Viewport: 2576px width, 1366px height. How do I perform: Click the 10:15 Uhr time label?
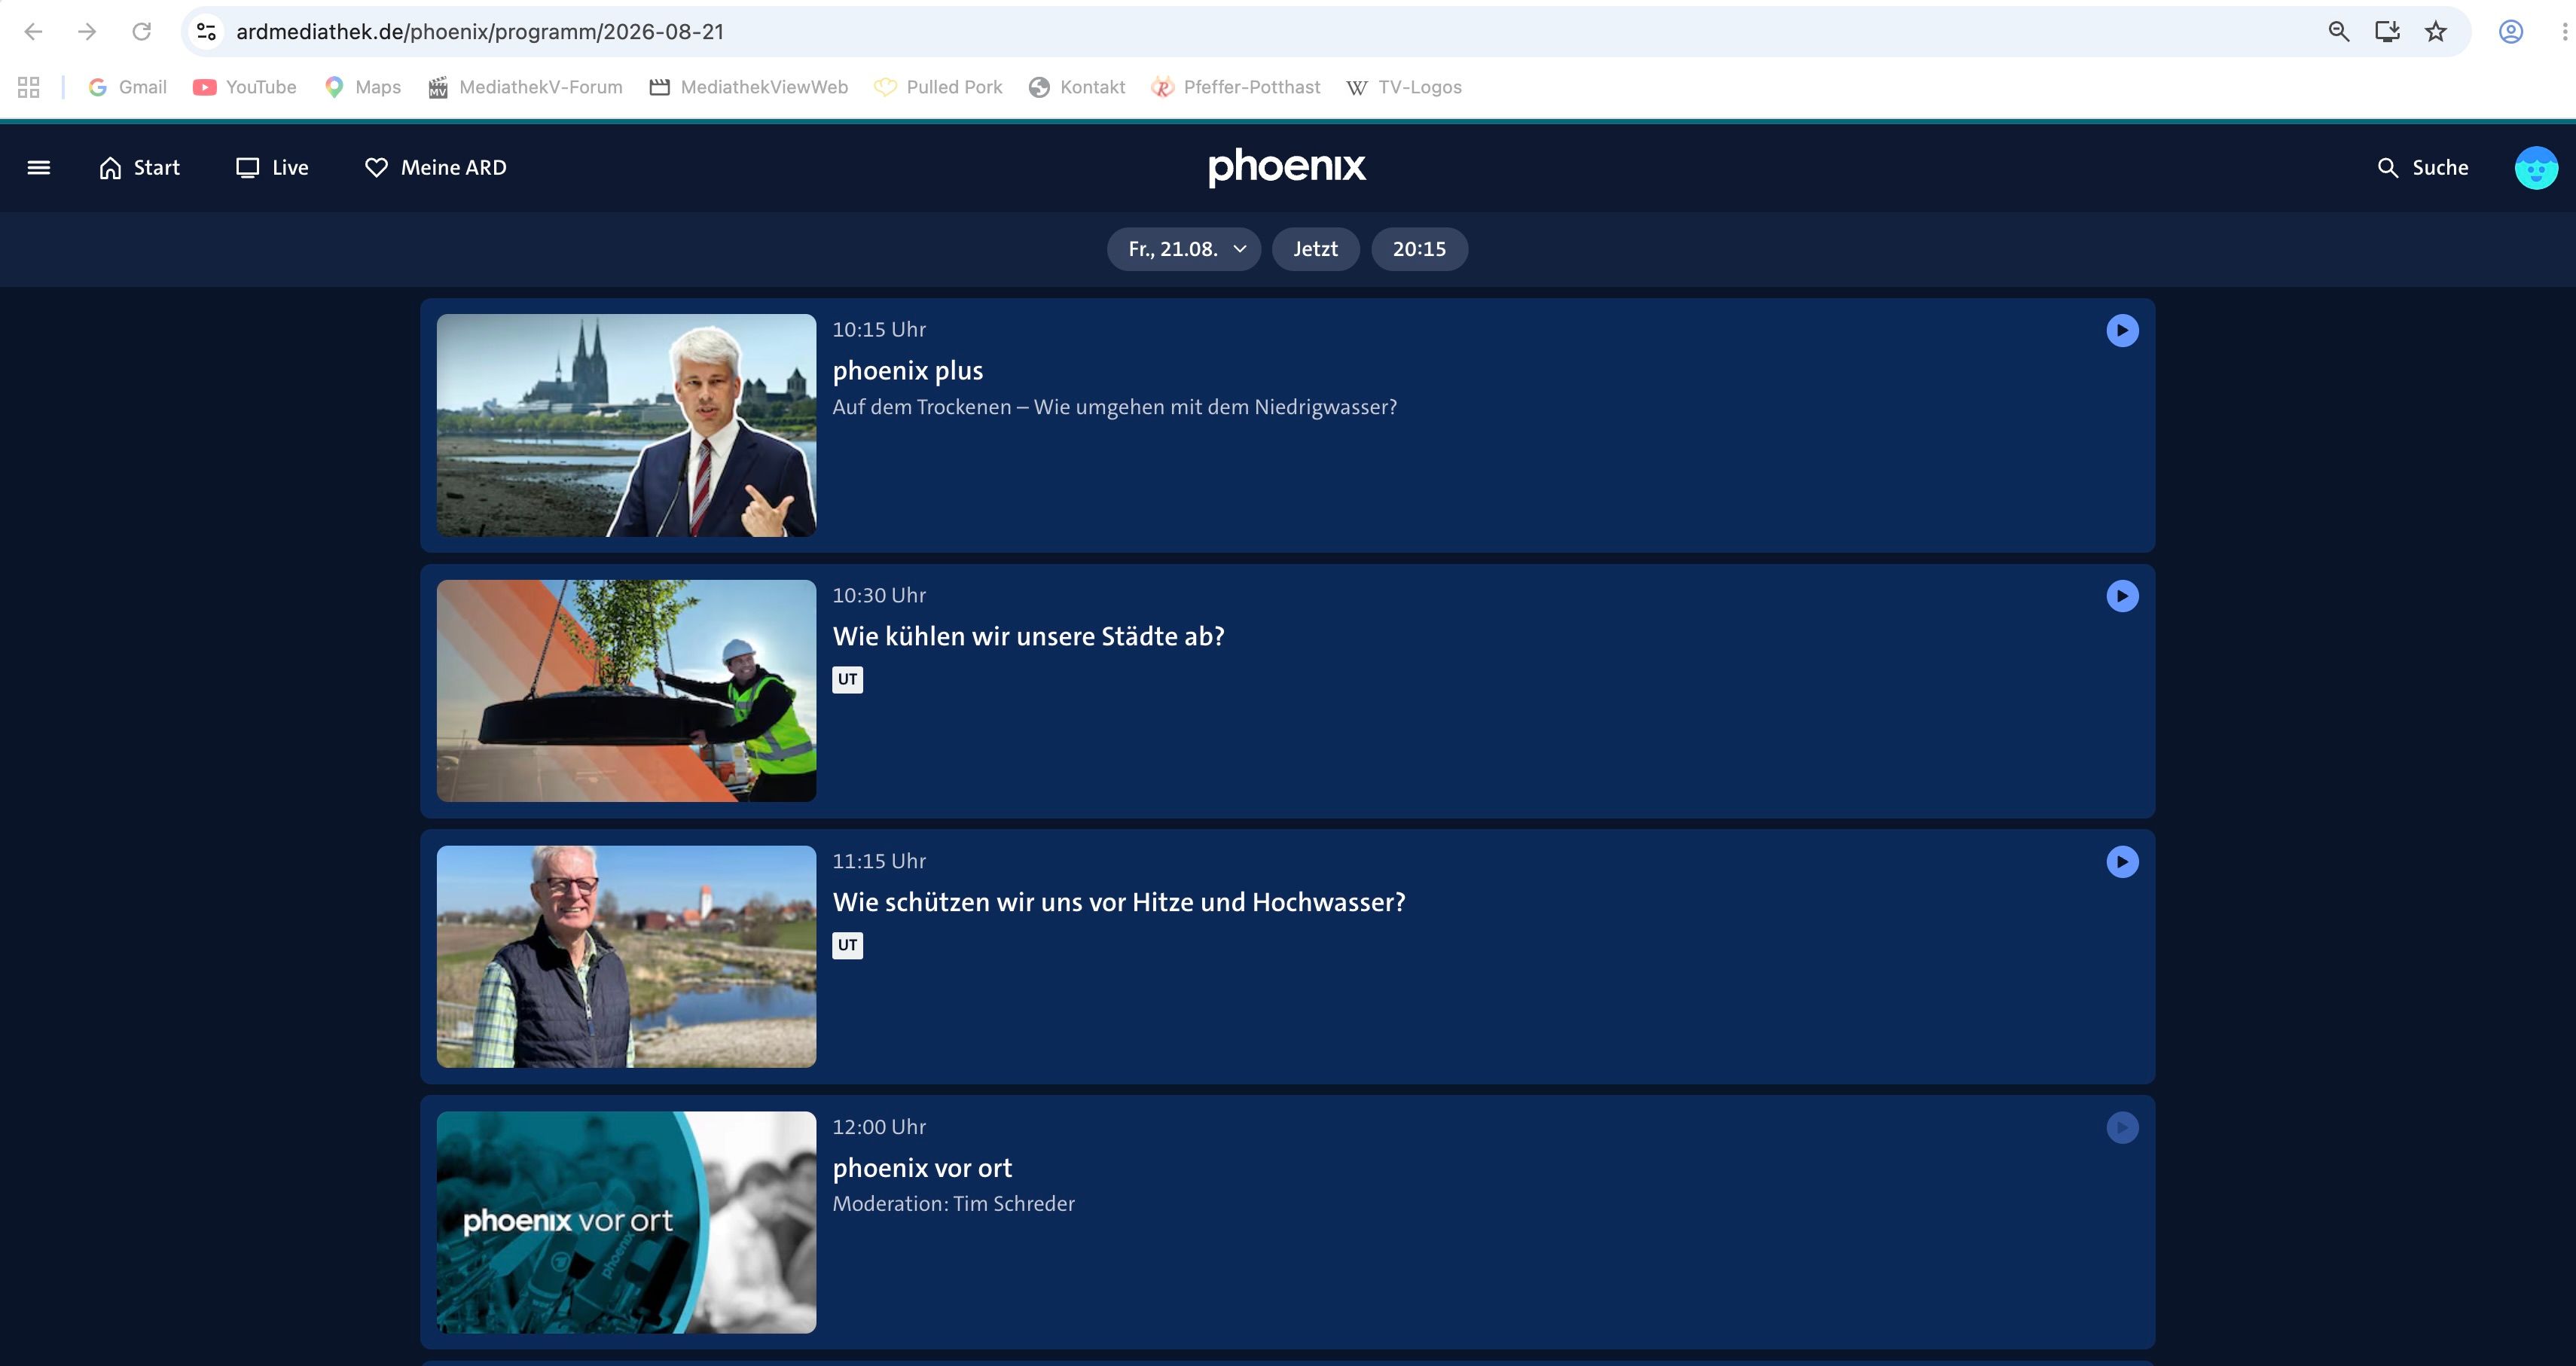879,330
